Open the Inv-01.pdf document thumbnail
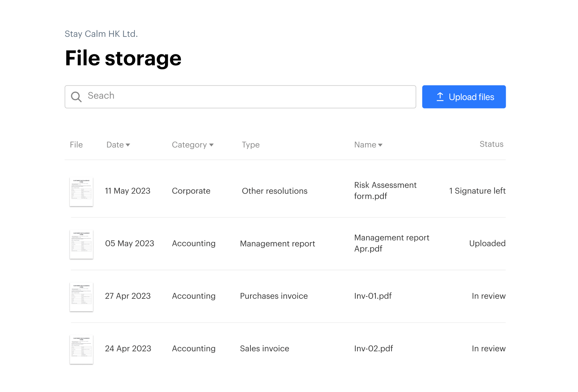Viewport: 578px width, 392px height. tap(81, 297)
